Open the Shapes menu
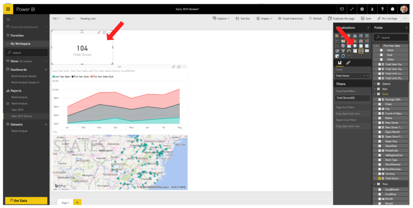Viewport: 413px width, 208px height. click(x=264, y=18)
